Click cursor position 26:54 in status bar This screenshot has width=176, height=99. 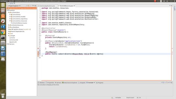pos(139,98)
